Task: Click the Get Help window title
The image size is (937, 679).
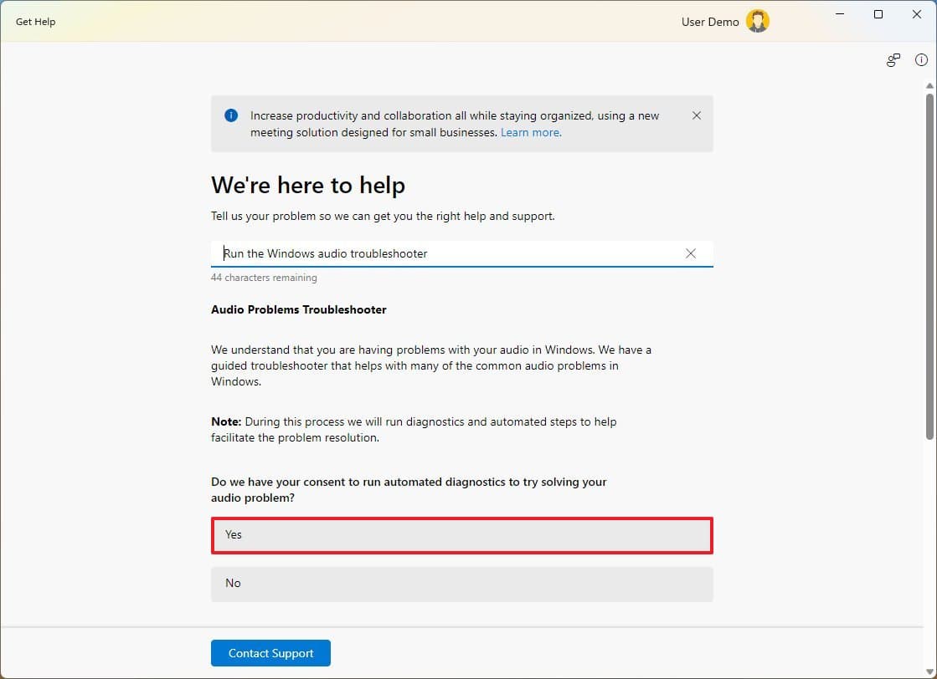Action: tap(36, 22)
